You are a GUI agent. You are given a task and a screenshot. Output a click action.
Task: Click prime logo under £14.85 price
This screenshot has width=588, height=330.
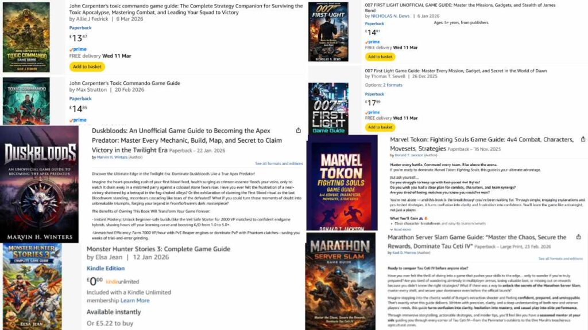click(78, 120)
